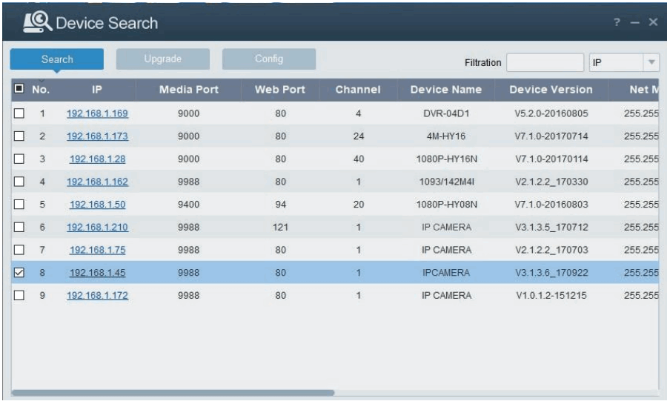Minimize the Device Search window
Screen dimensions: 670x404
pos(634,23)
